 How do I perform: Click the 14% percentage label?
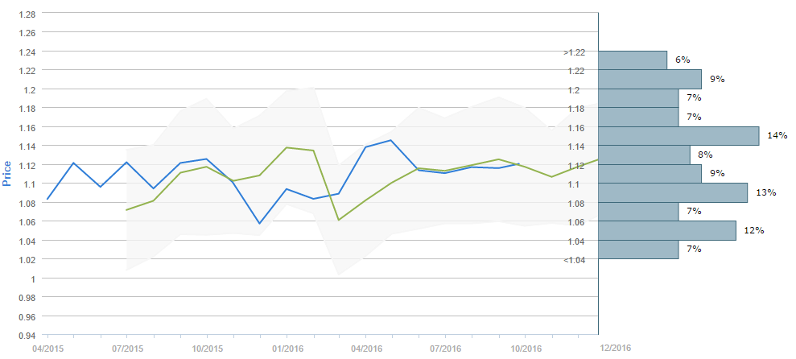tap(777, 135)
